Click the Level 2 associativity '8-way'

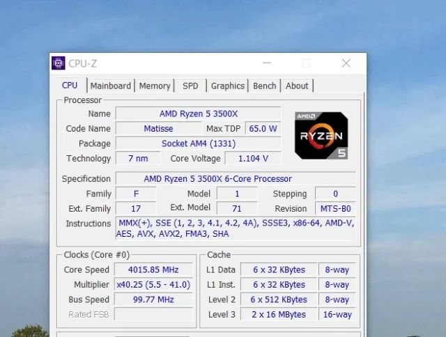pyautogui.click(x=337, y=299)
